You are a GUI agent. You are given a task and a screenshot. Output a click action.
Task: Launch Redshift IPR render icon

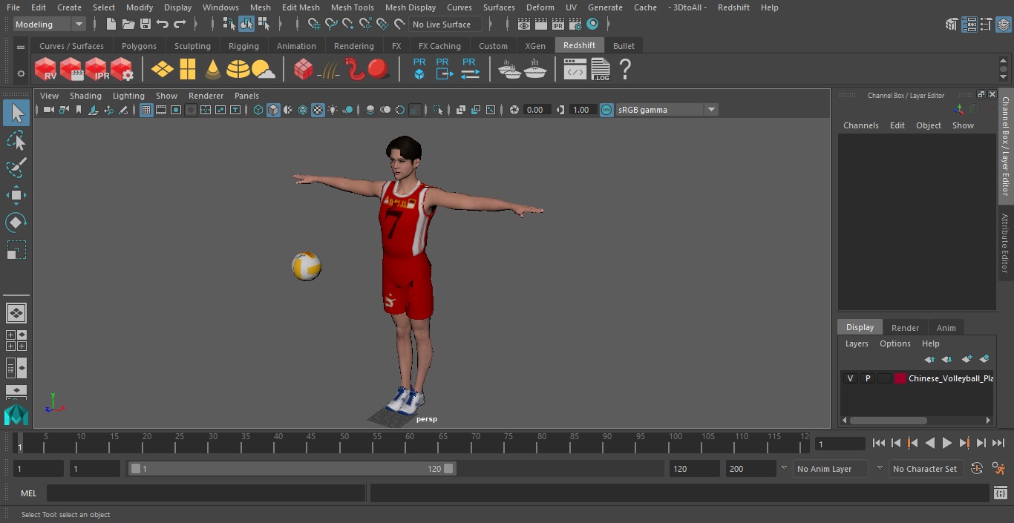(x=97, y=69)
